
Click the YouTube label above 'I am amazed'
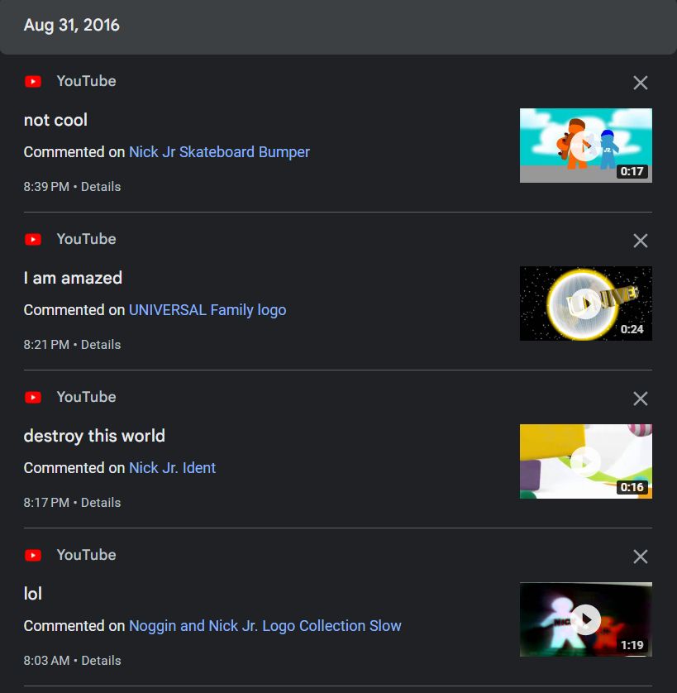tap(86, 239)
